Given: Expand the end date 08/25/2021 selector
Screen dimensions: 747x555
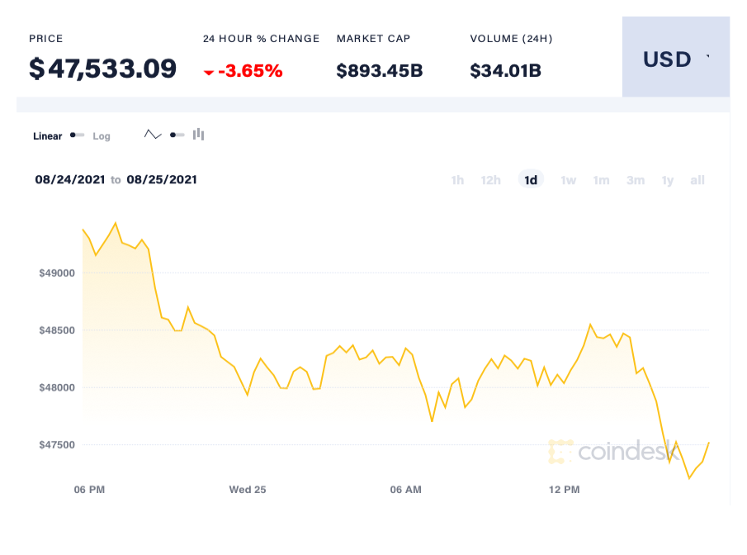Looking at the screenshot, I should coord(162,179).
